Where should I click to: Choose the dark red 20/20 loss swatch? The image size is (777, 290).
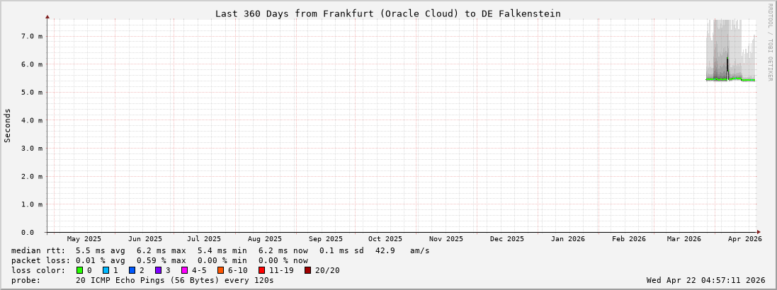pyautogui.click(x=308, y=270)
